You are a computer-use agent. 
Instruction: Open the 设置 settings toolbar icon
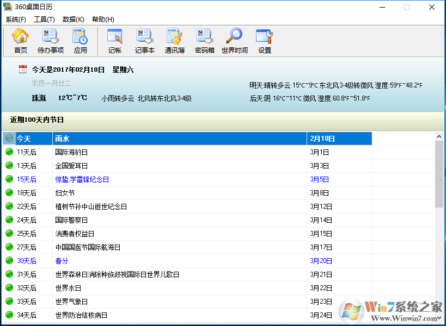point(265,41)
